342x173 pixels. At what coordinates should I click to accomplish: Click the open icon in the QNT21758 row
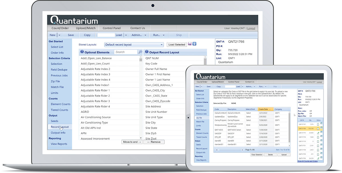pos(321,136)
